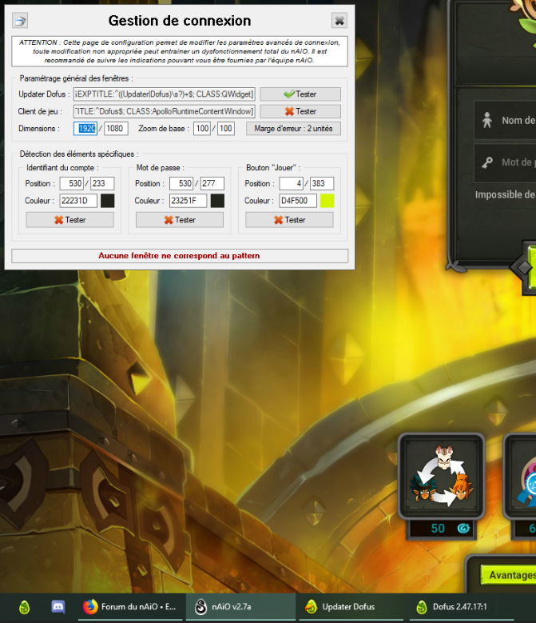The image size is (536, 623).
Task: Click the green Avantages button in Dofus
Action: click(x=508, y=575)
